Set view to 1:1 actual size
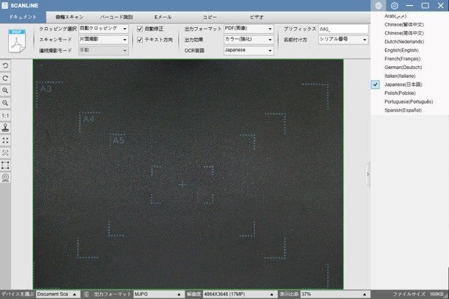 [x=5, y=115]
